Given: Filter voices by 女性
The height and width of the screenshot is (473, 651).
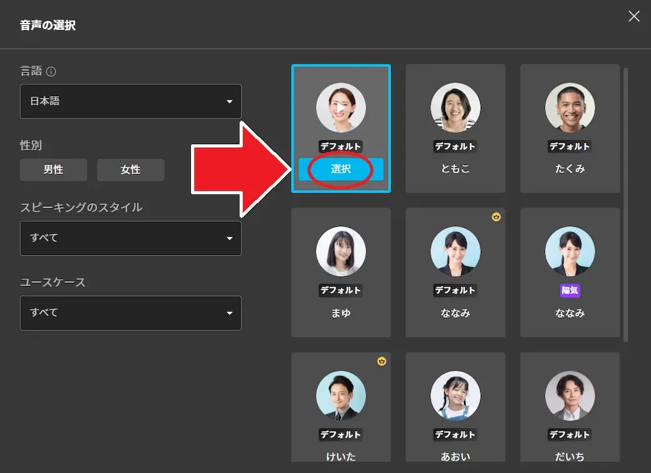Looking at the screenshot, I should point(131,170).
